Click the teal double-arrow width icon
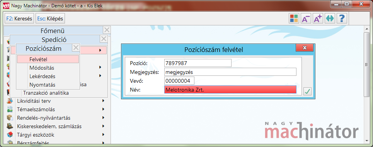 coord(330,18)
